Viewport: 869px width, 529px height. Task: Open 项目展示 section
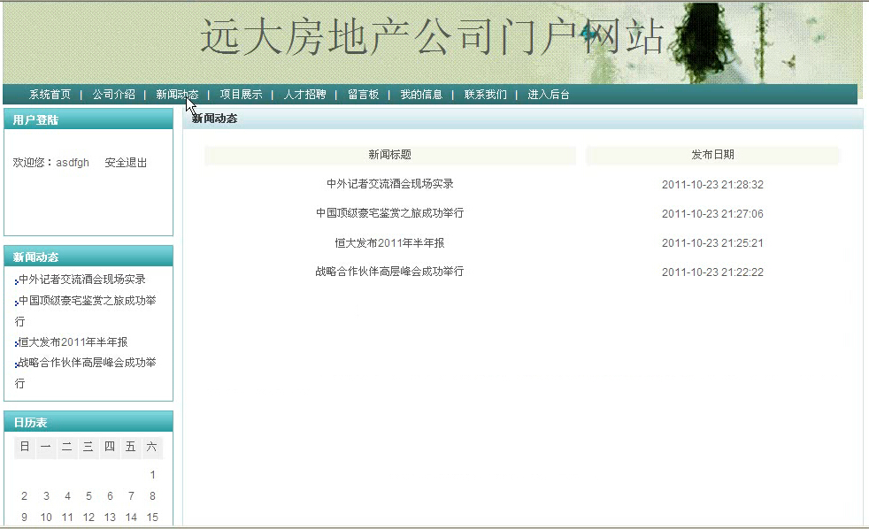pyautogui.click(x=241, y=95)
